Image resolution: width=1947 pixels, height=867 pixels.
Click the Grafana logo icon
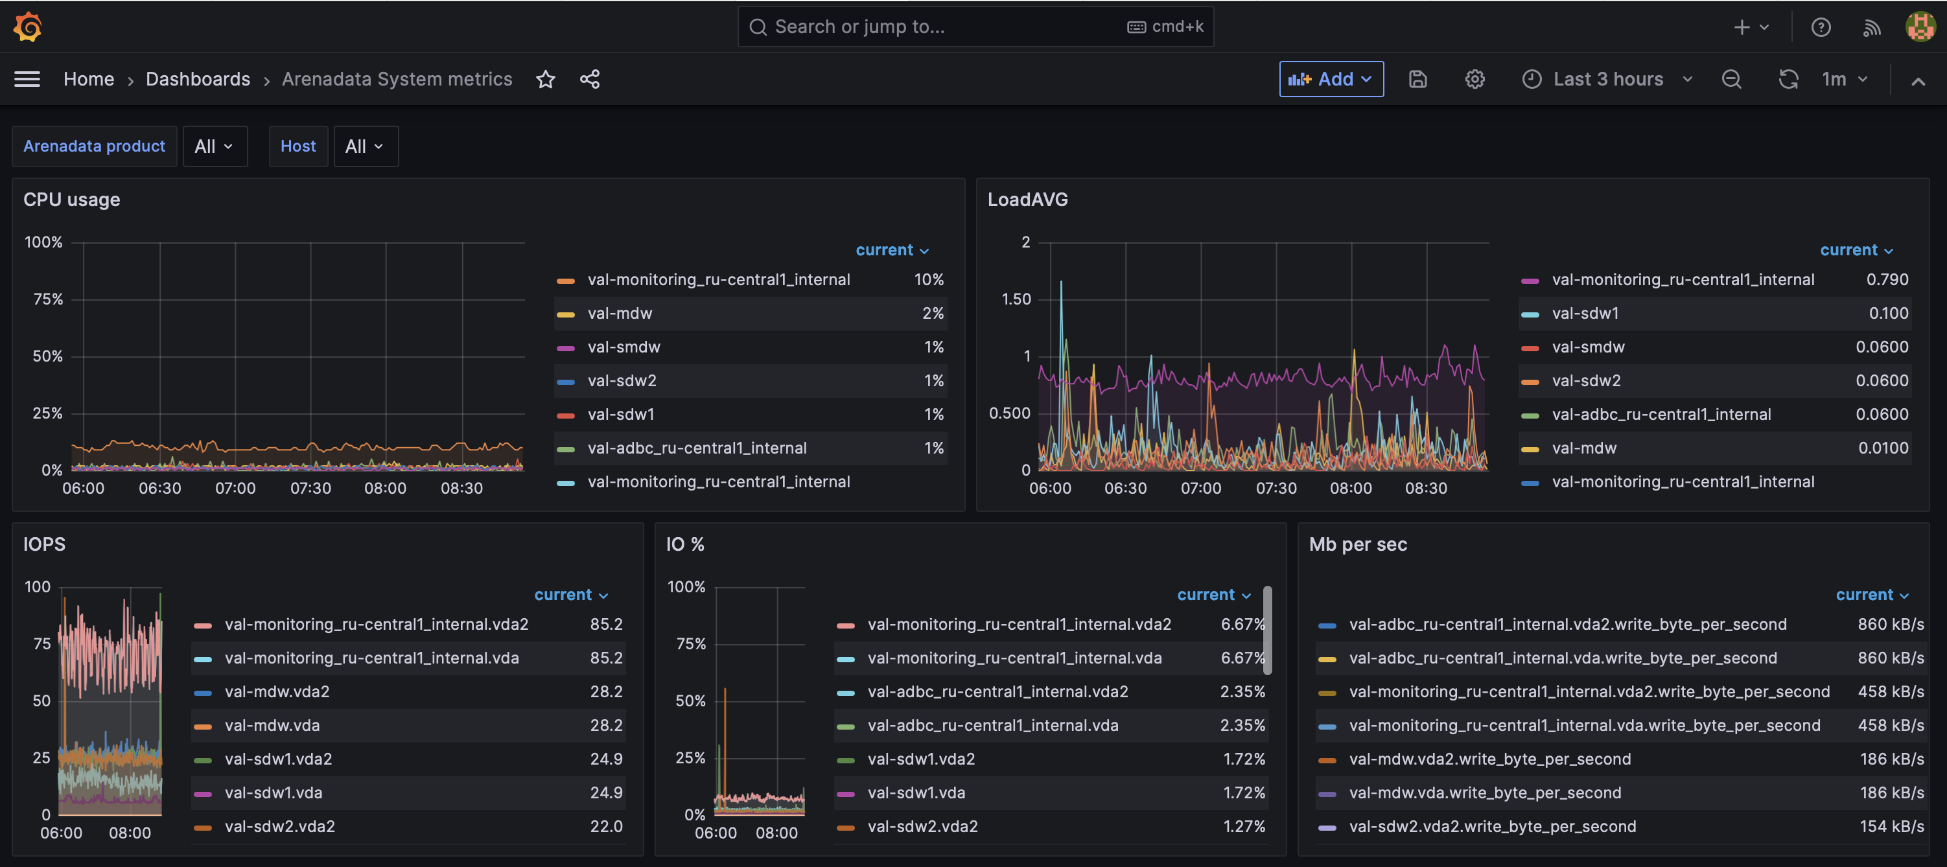pyautogui.click(x=27, y=27)
